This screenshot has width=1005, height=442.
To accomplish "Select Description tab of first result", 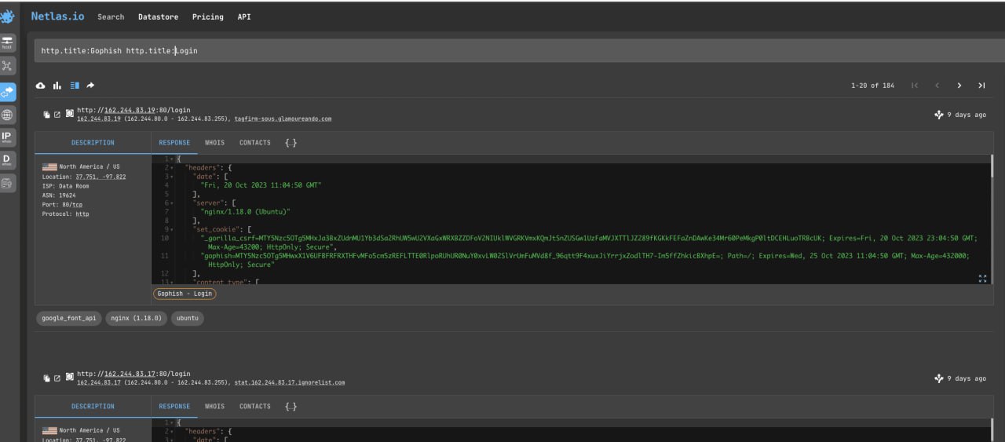I will coord(93,143).
